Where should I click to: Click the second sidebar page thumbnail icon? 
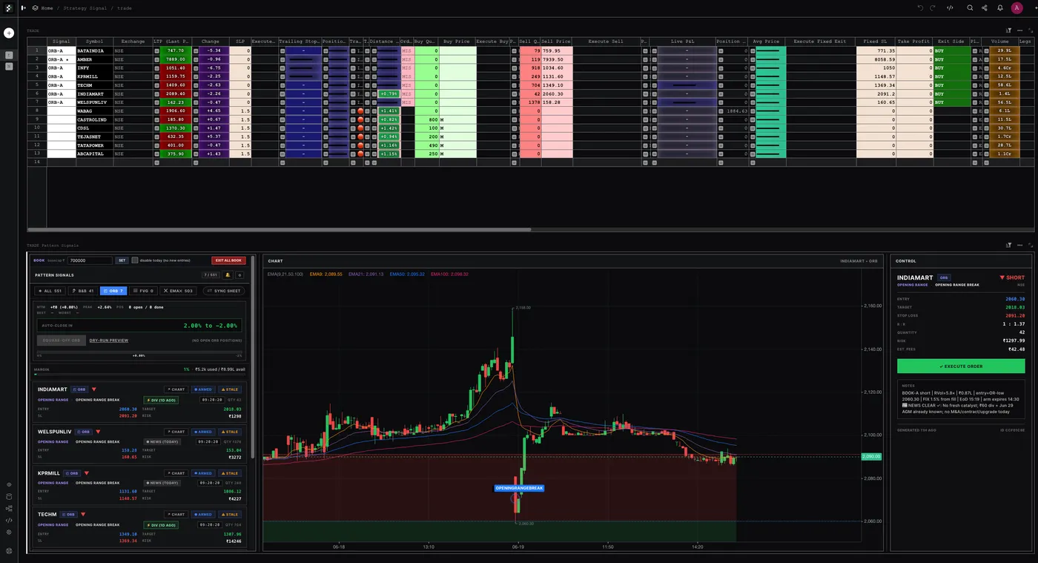9,67
